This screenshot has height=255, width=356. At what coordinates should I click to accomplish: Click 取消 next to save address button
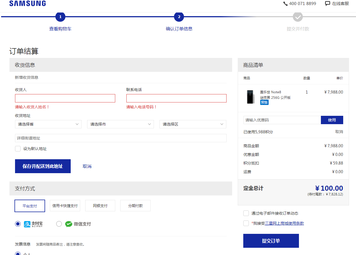(87, 166)
